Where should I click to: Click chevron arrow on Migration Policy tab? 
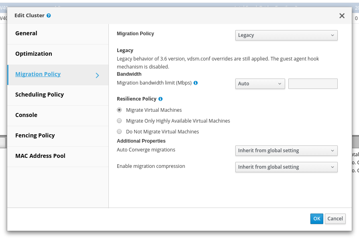pyautogui.click(x=97, y=75)
